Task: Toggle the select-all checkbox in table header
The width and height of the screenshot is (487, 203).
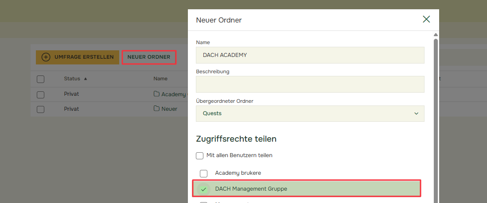Action: (x=41, y=79)
